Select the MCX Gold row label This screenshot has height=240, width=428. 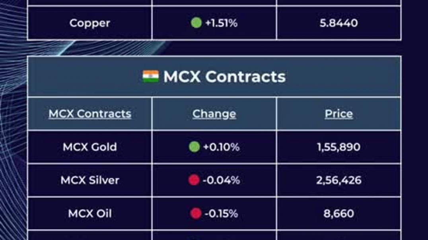[x=90, y=147]
